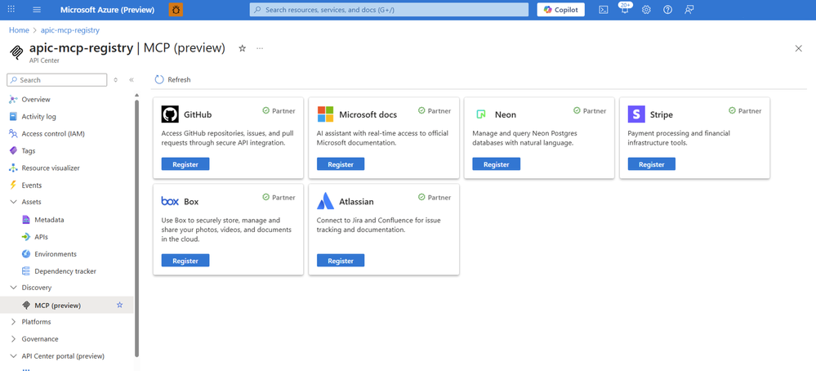Collapse the Discovery section
Viewport: 816px width, 371px height.
pos(14,287)
